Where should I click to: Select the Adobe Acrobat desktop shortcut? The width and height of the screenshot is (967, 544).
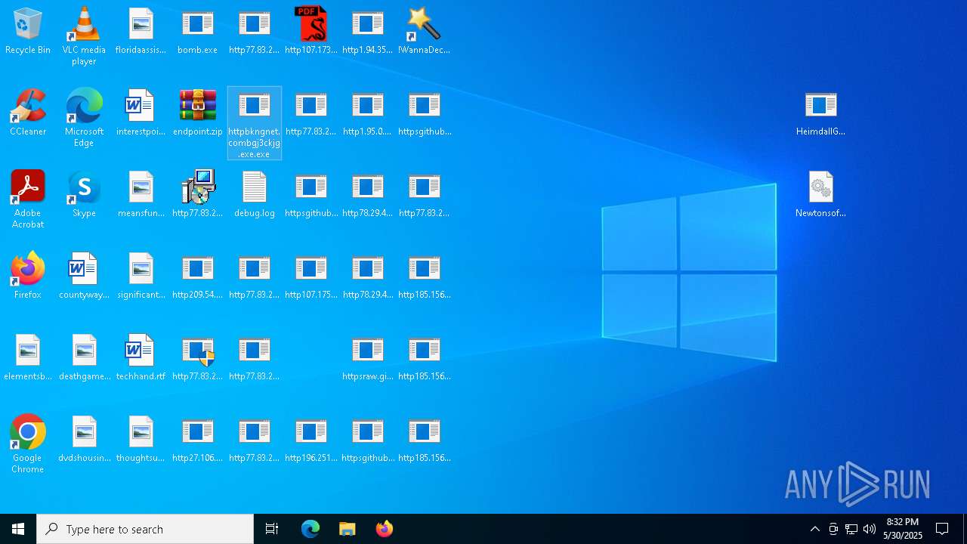point(28,199)
